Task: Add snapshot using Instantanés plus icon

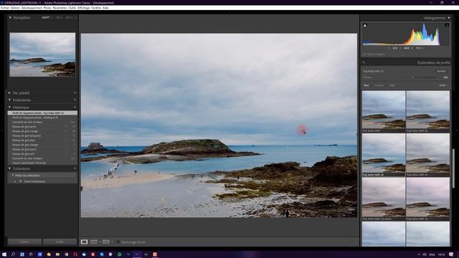Action: pos(75,100)
